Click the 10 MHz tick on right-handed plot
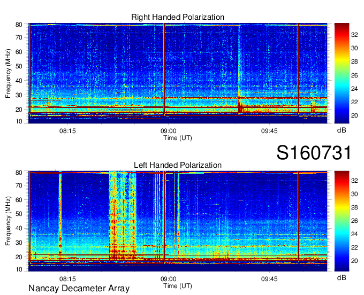This screenshot has width=364, height=295. coord(19,121)
